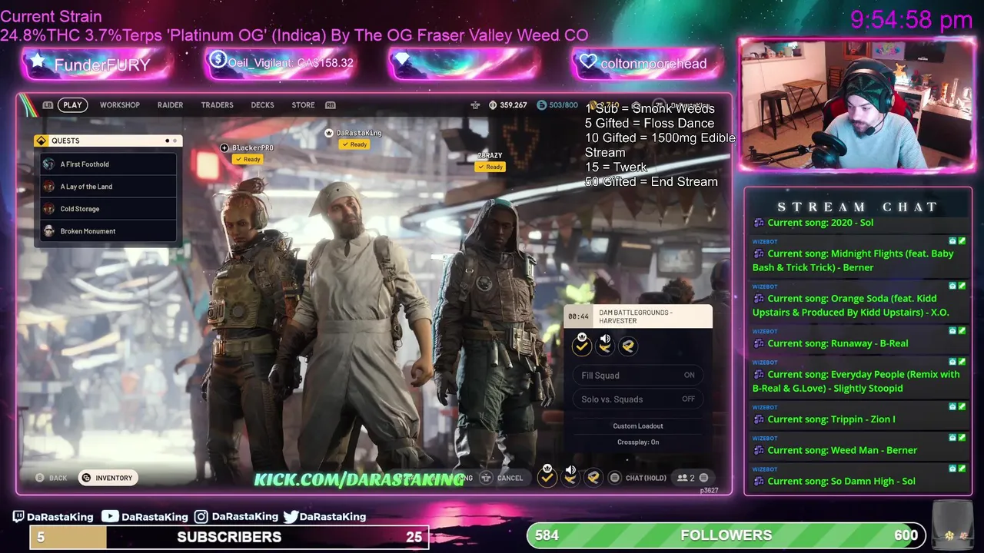984x553 pixels.
Task: Click the Ready badge under 2BRAZY
Action: (490, 167)
